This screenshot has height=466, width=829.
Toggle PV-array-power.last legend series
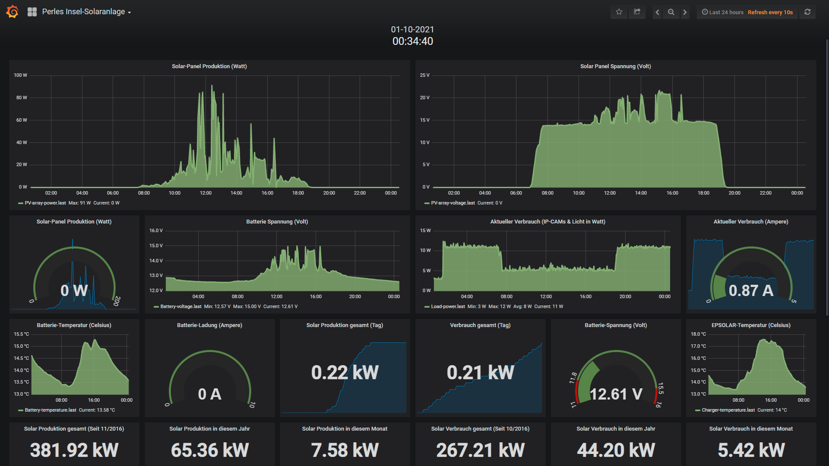coord(45,203)
